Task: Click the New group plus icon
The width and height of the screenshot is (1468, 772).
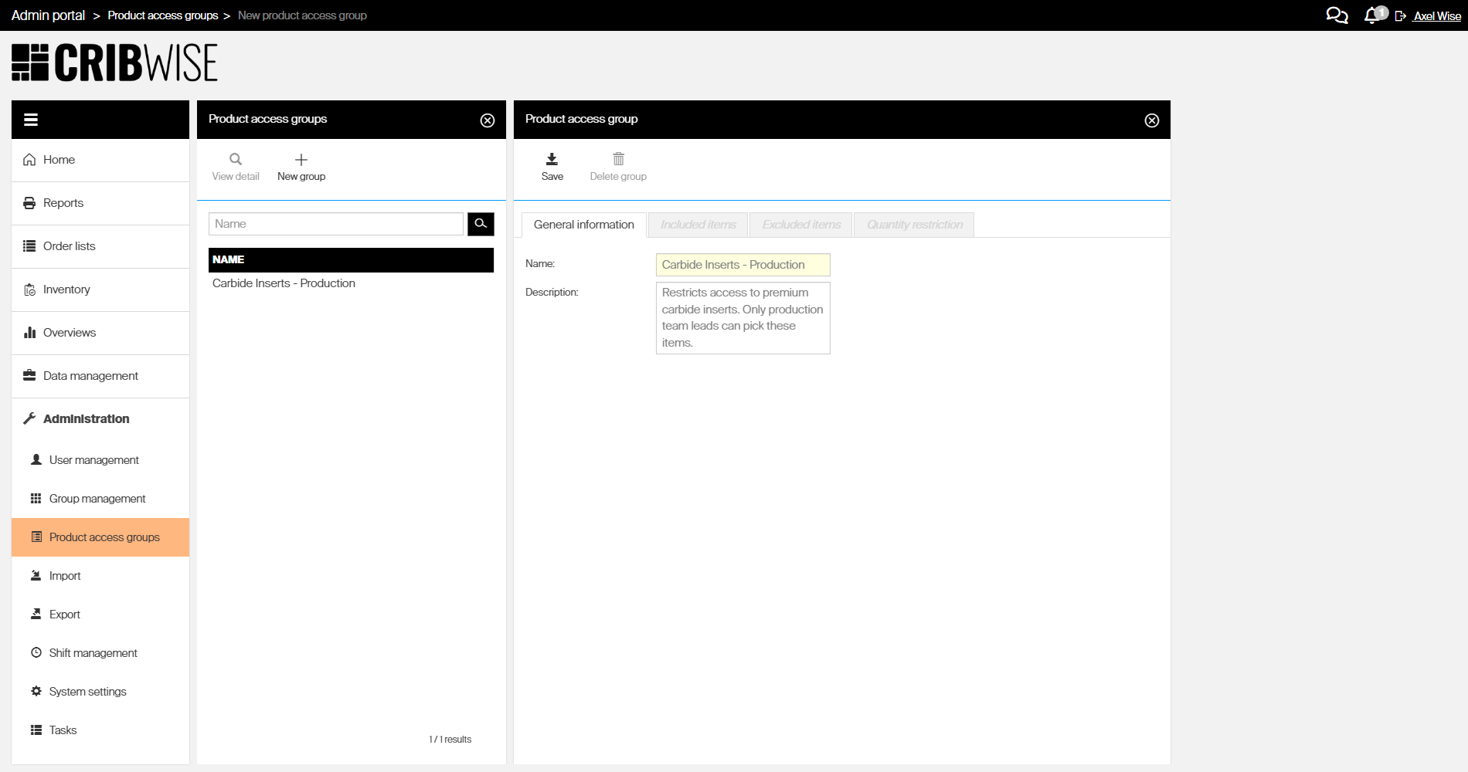Action: 301,160
